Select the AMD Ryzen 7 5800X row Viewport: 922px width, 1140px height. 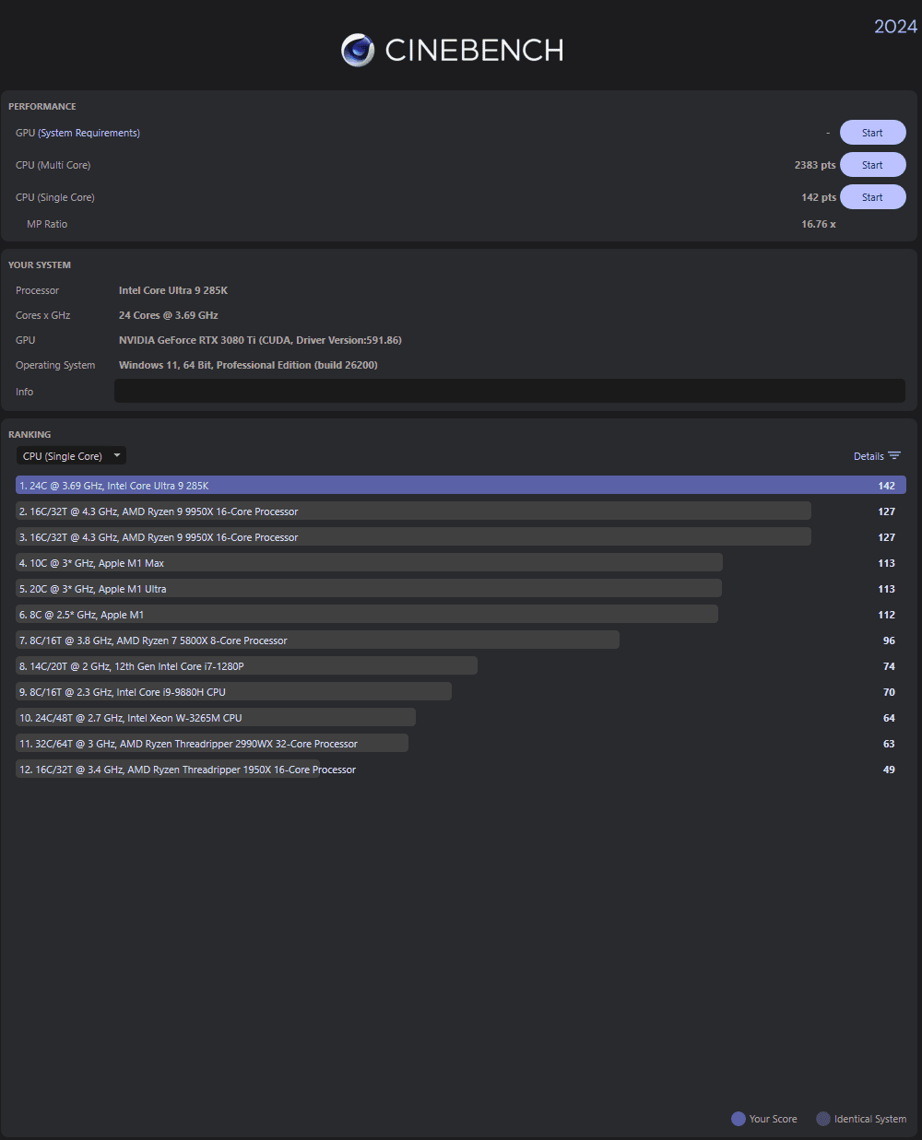tap(461, 641)
